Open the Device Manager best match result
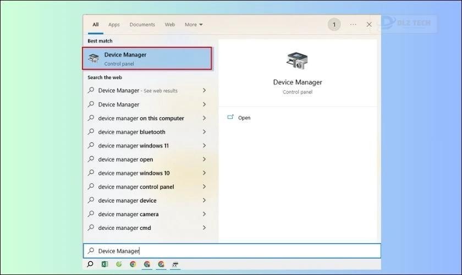462x275 pixels. (x=147, y=58)
